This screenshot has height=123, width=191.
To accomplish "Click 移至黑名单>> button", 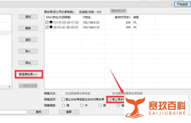I will click(x=28, y=74).
